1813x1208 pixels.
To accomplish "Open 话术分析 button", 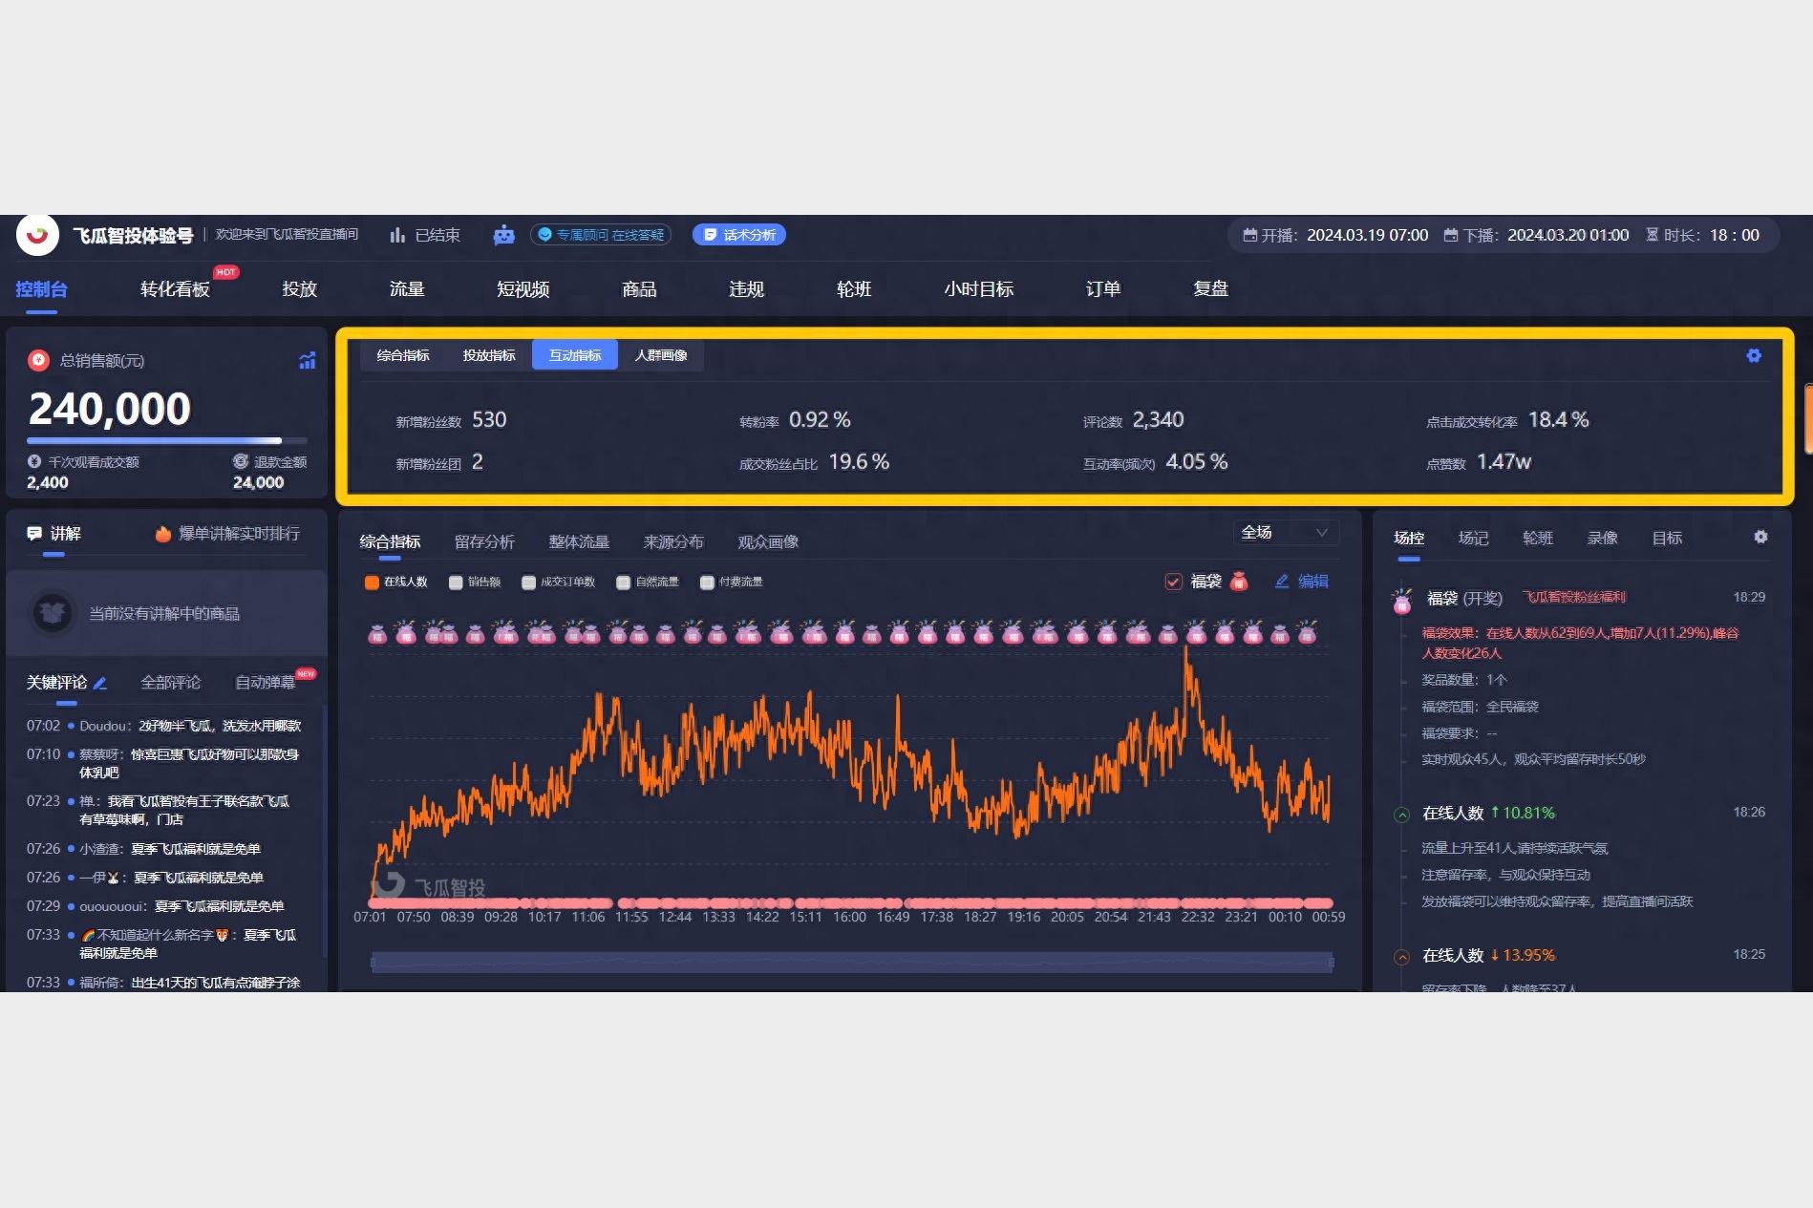I will tap(739, 235).
